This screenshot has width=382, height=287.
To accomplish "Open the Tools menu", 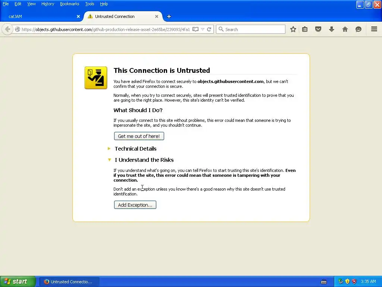I will (90, 4).
